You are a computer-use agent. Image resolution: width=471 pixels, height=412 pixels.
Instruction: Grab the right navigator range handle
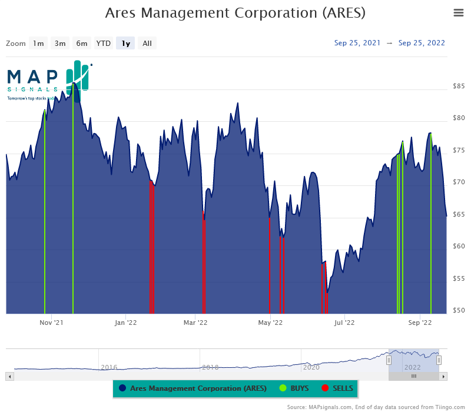pos(439,360)
